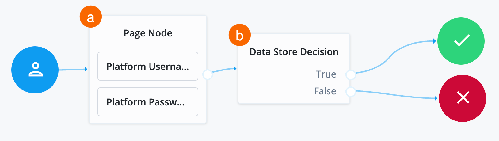Select the Platform Username node box
The height and width of the screenshot is (141, 499).
(148, 66)
